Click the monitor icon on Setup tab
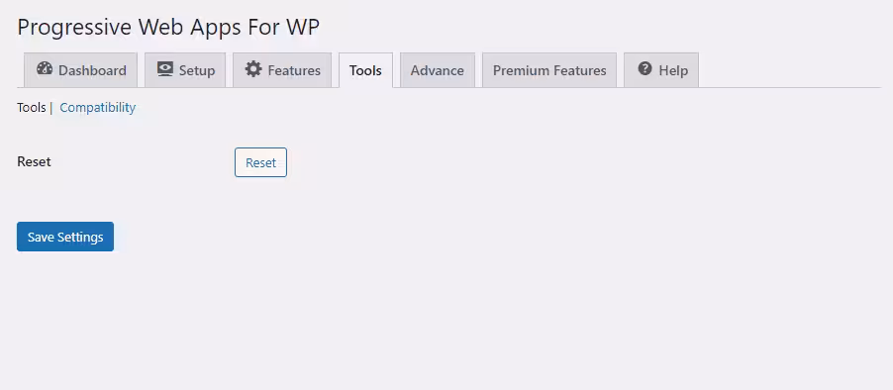893x390 pixels. click(165, 69)
